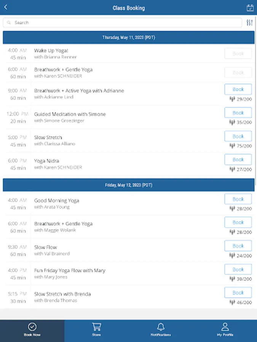Click the attendee icon for Slow Stretch 75/200
This screenshot has height=342, width=257.
click(232, 146)
